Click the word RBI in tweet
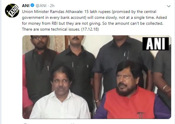The height and width of the screenshot is (124, 175). (55, 24)
